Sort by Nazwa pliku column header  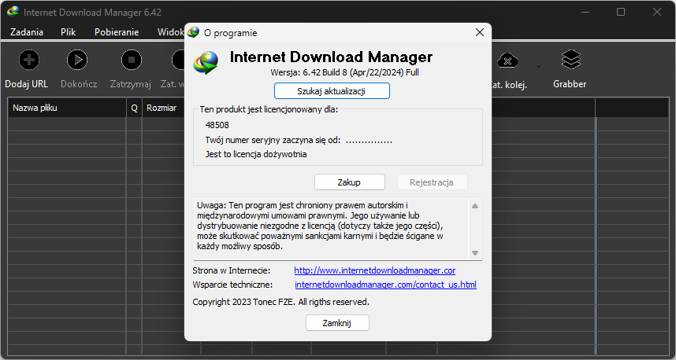67,108
